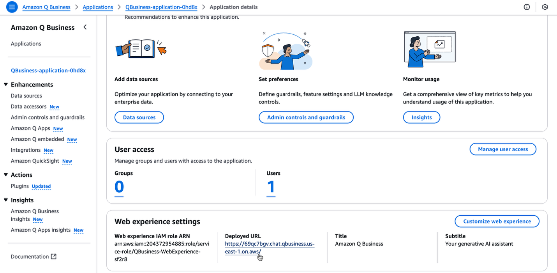This screenshot has width=557, height=273.
Task: Click the Manage user access button
Action: 502,149
